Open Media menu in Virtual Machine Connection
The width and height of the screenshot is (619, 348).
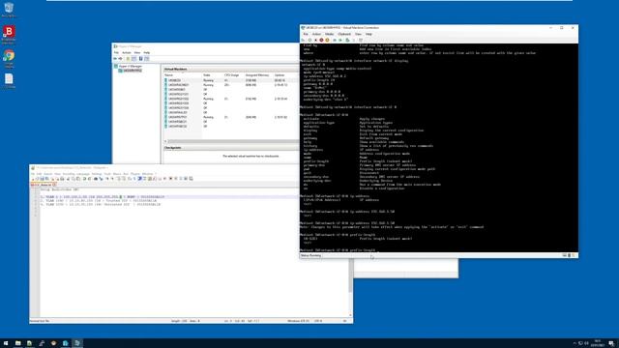pos(329,34)
